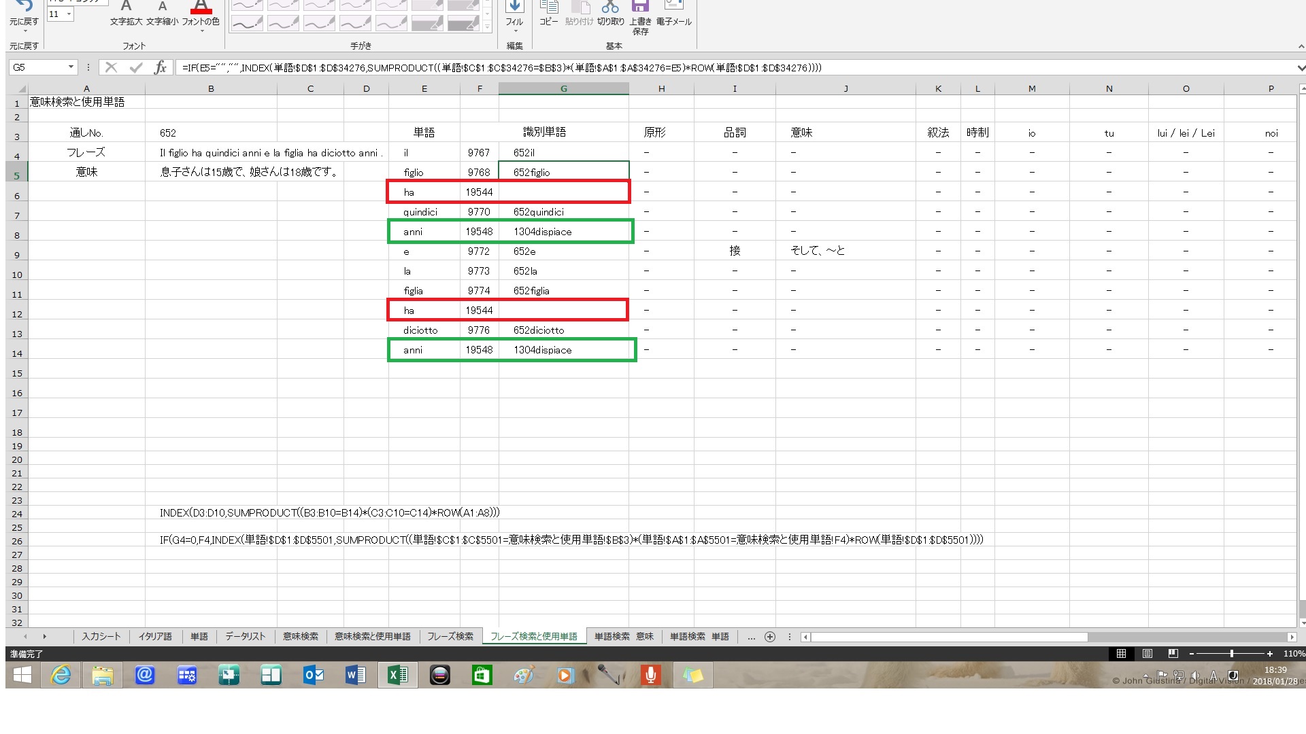Click the add new sheet plus icon
The width and height of the screenshot is (1306, 734).
coord(769,637)
